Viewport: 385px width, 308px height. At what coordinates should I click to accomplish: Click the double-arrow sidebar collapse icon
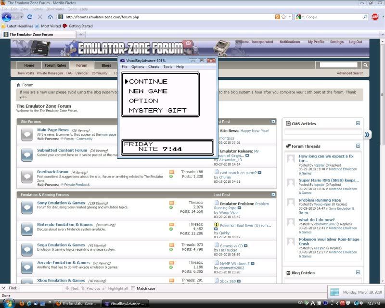pos(367,135)
